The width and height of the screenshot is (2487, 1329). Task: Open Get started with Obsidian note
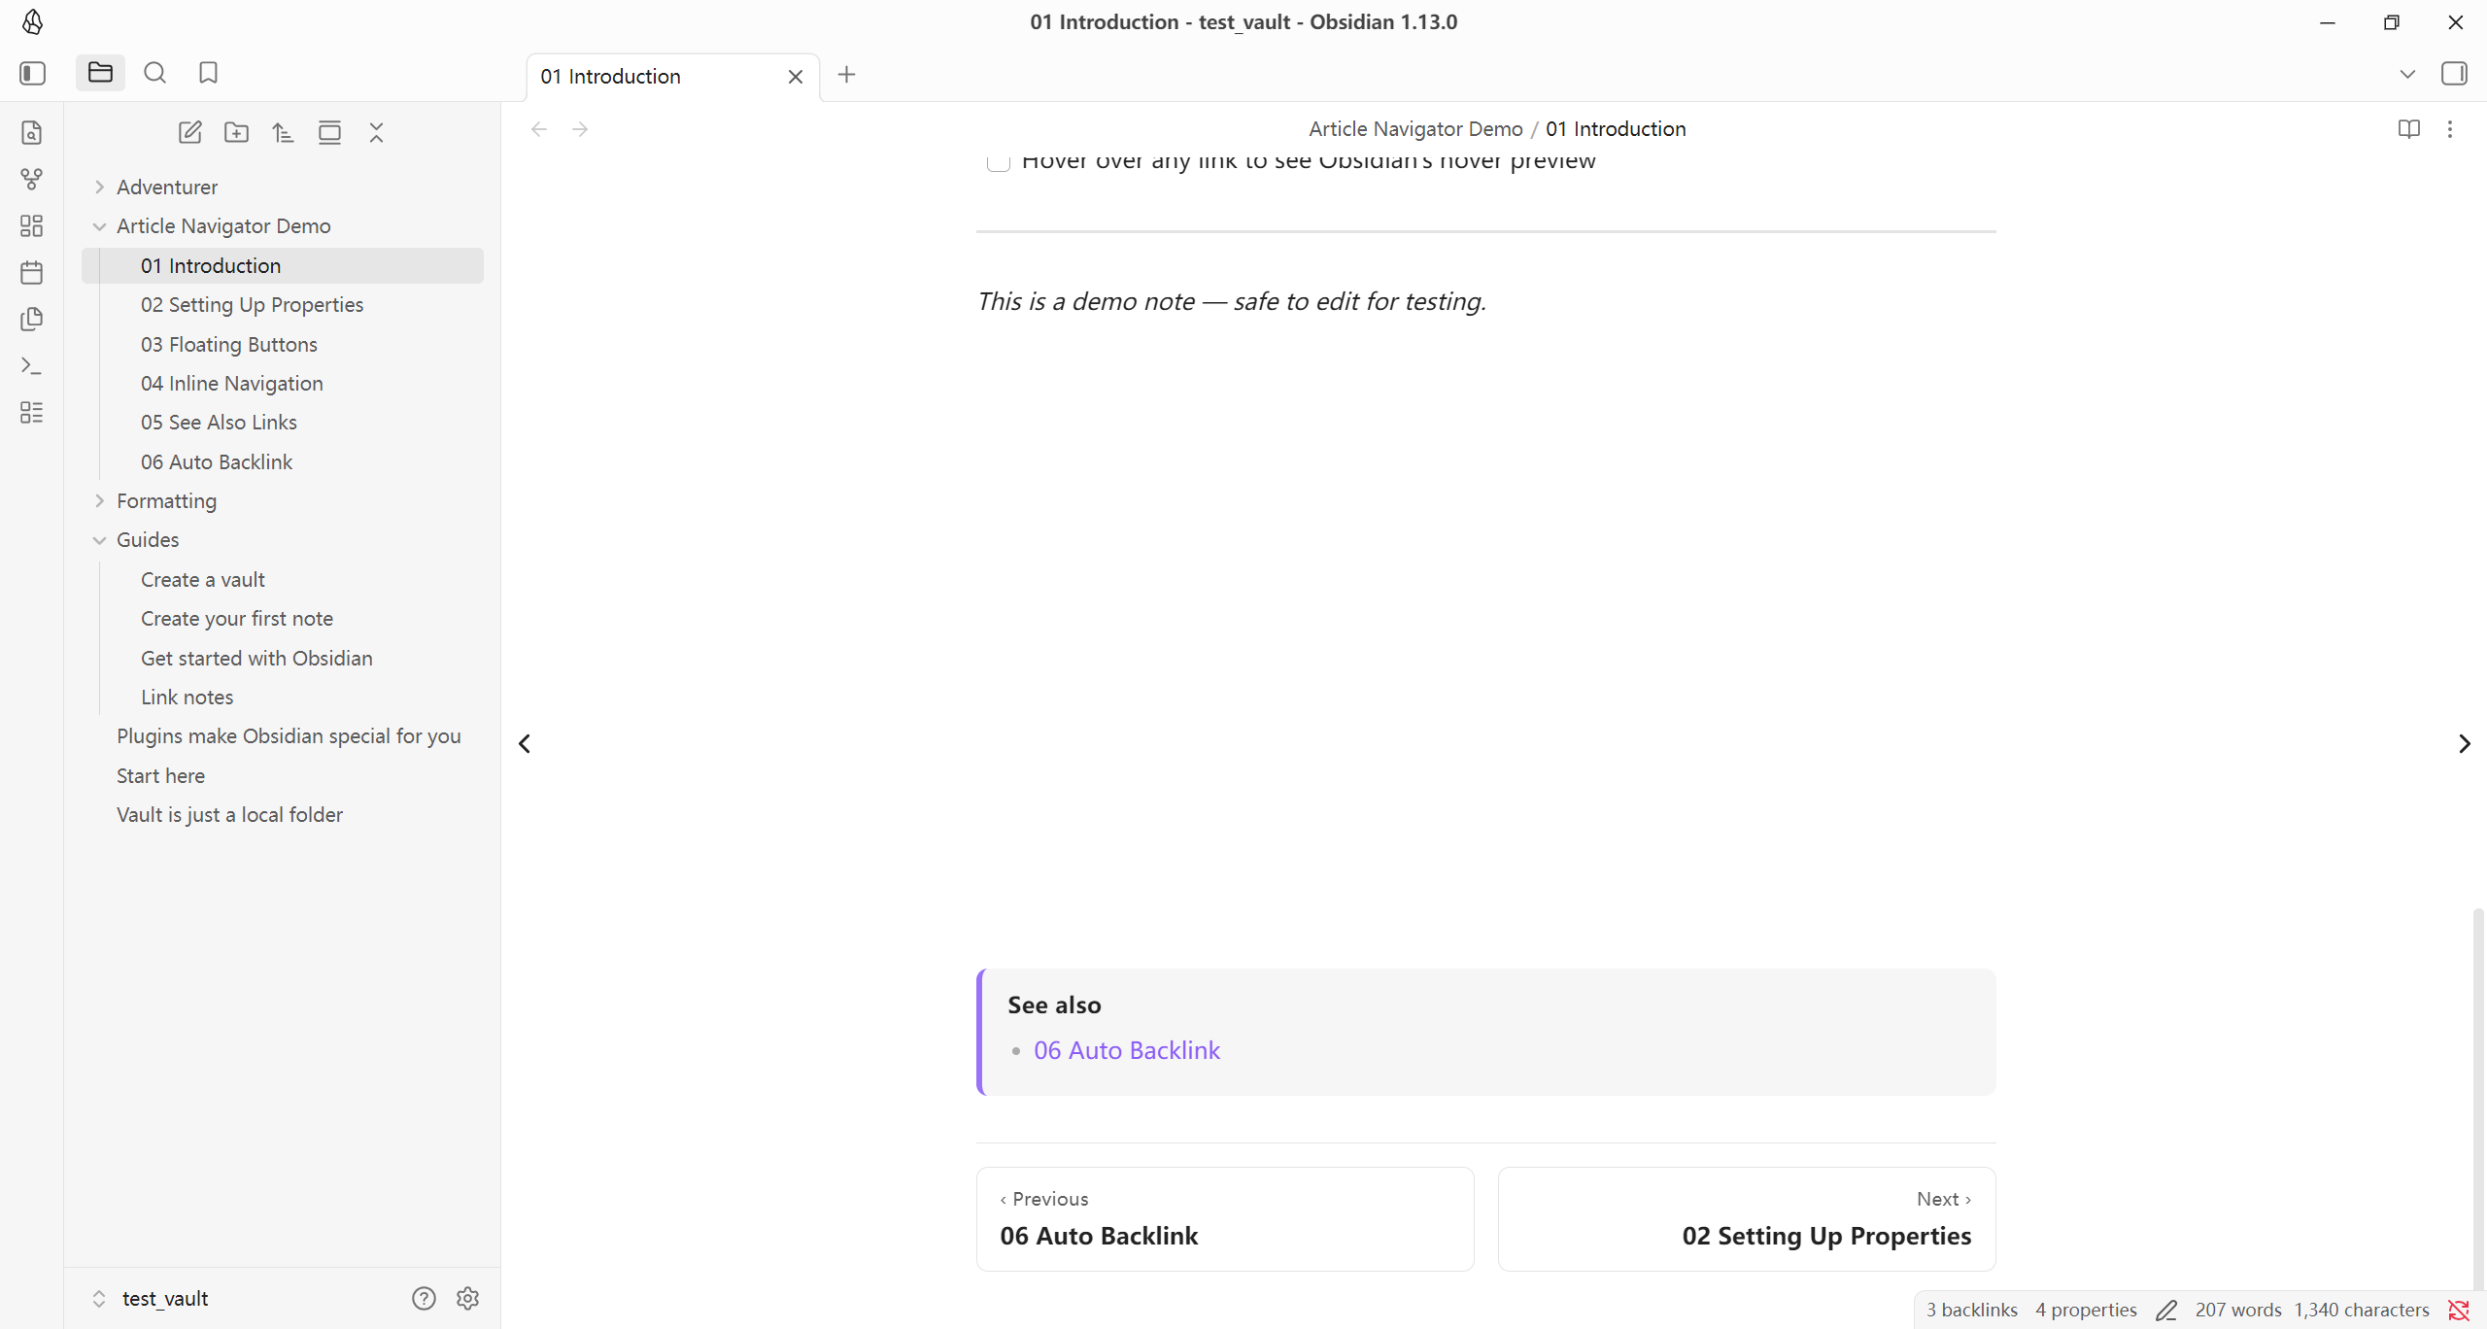[x=283, y=658]
